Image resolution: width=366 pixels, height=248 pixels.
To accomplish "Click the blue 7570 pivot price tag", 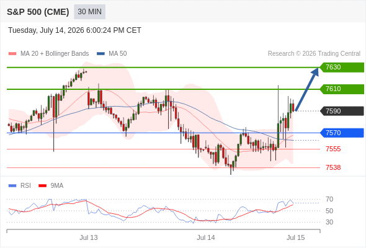I will pyautogui.click(x=342, y=133).
